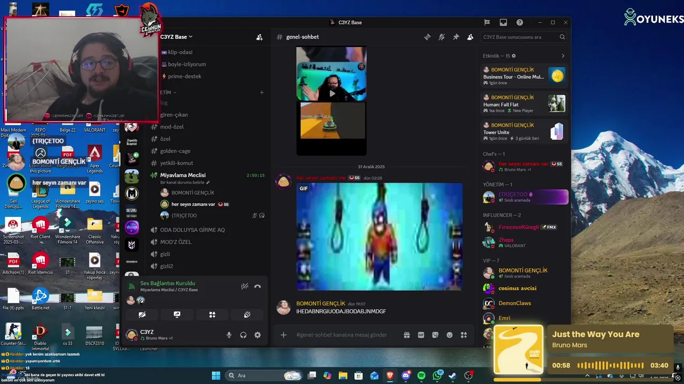Disconnect from voice with hang-up icon
Screen dimensions: 684x384
(x=258, y=286)
